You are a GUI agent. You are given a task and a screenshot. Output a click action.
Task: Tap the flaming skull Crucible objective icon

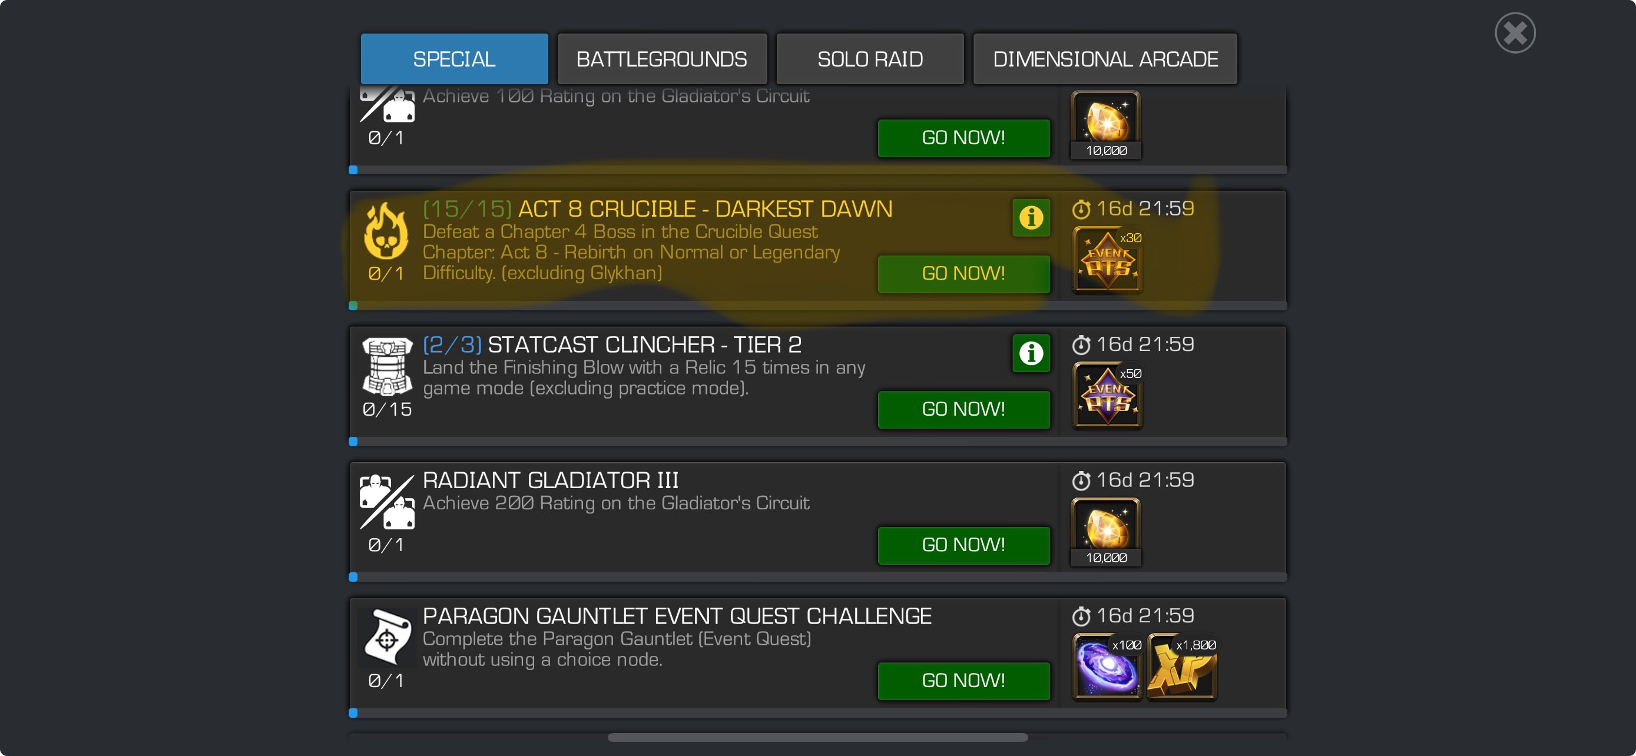point(386,231)
